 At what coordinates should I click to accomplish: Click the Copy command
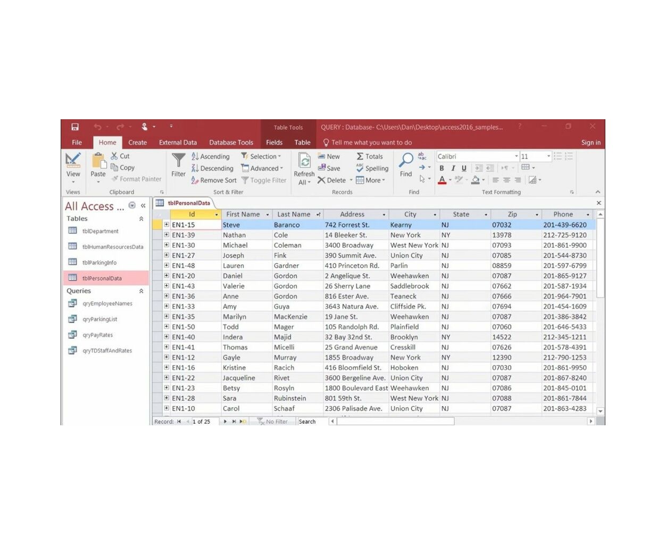click(122, 168)
